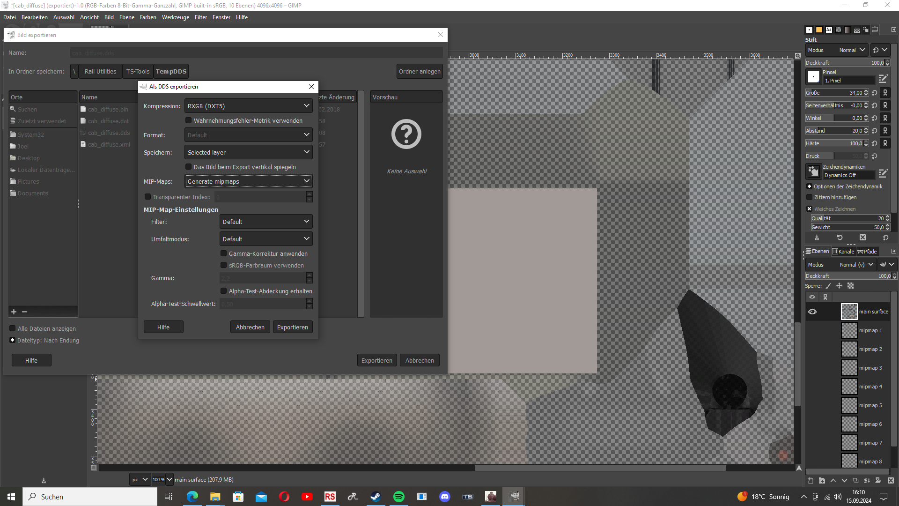The image size is (899, 506).
Task: Click the Ordner anlegen button
Action: pyautogui.click(x=419, y=72)
